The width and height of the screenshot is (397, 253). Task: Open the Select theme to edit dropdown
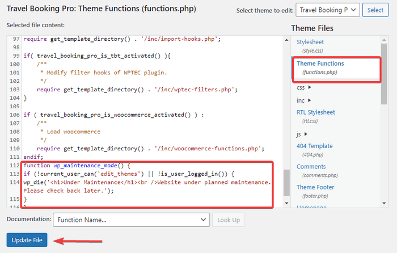coord(328,10)
